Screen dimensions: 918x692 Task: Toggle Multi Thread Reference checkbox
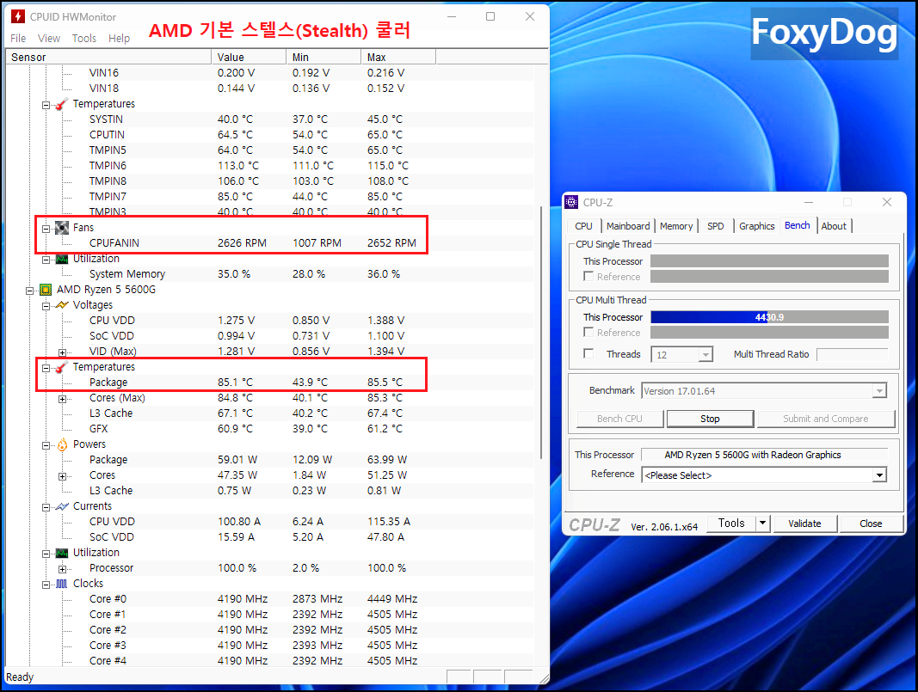click(x=588, y=333)
